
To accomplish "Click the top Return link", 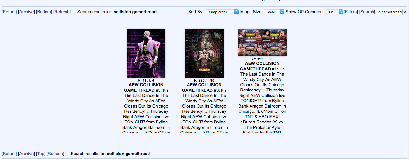I will click(9, 12).
